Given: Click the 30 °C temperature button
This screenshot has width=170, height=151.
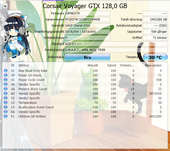Looking at the screenshot, I should pyautogui.click(x=155, y=57).
